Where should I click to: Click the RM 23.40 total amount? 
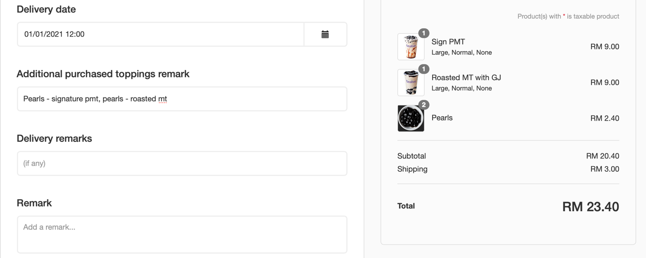[591, 207]
